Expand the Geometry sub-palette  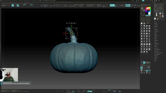(156, 24)
